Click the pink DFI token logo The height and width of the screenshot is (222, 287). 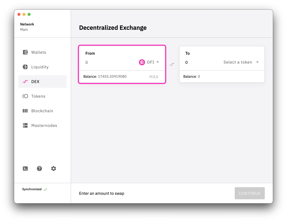pyautogui.click(x=142, y=62)
